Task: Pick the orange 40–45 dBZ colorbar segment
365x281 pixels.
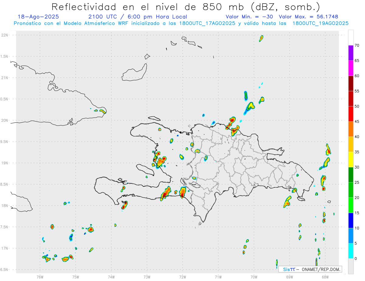Action: [351, 129]
